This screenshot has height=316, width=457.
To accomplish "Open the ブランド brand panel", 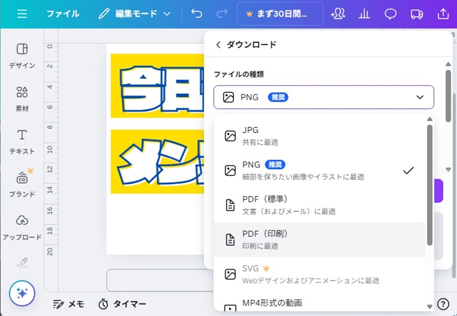I will pyautogui.click(x=22, y=183).
